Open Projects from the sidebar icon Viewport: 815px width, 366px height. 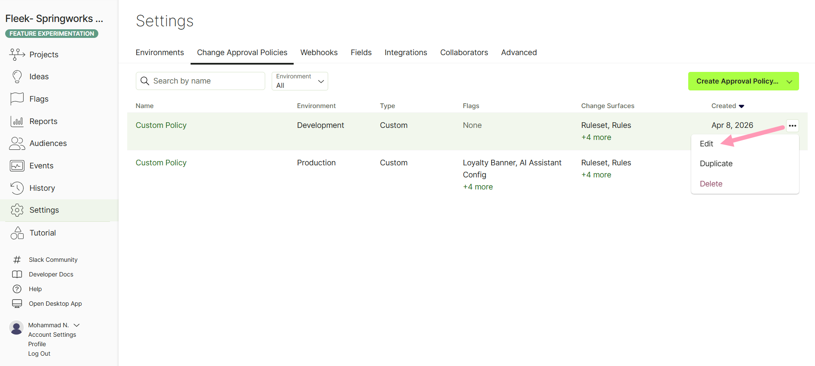pos(17,54)
